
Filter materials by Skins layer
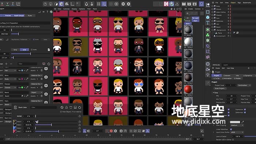pos(188,24)
